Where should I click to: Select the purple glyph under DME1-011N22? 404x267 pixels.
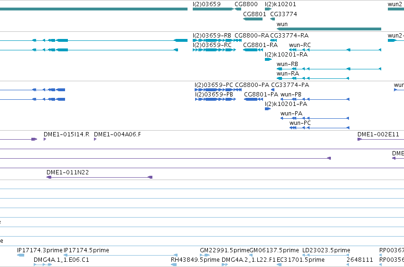pyautogui.click(x=99, y=177)
